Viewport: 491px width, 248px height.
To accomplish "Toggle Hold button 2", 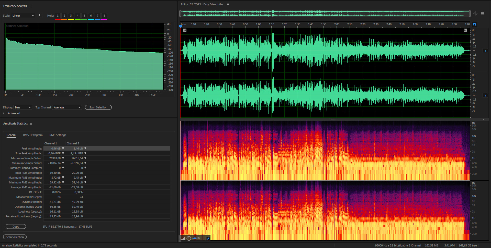I will [64, 16].
